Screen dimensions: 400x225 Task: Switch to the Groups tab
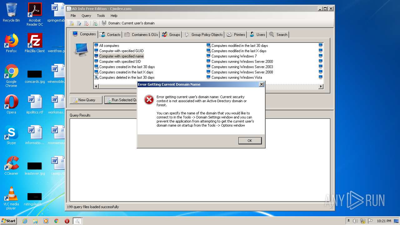coord(171,35)
